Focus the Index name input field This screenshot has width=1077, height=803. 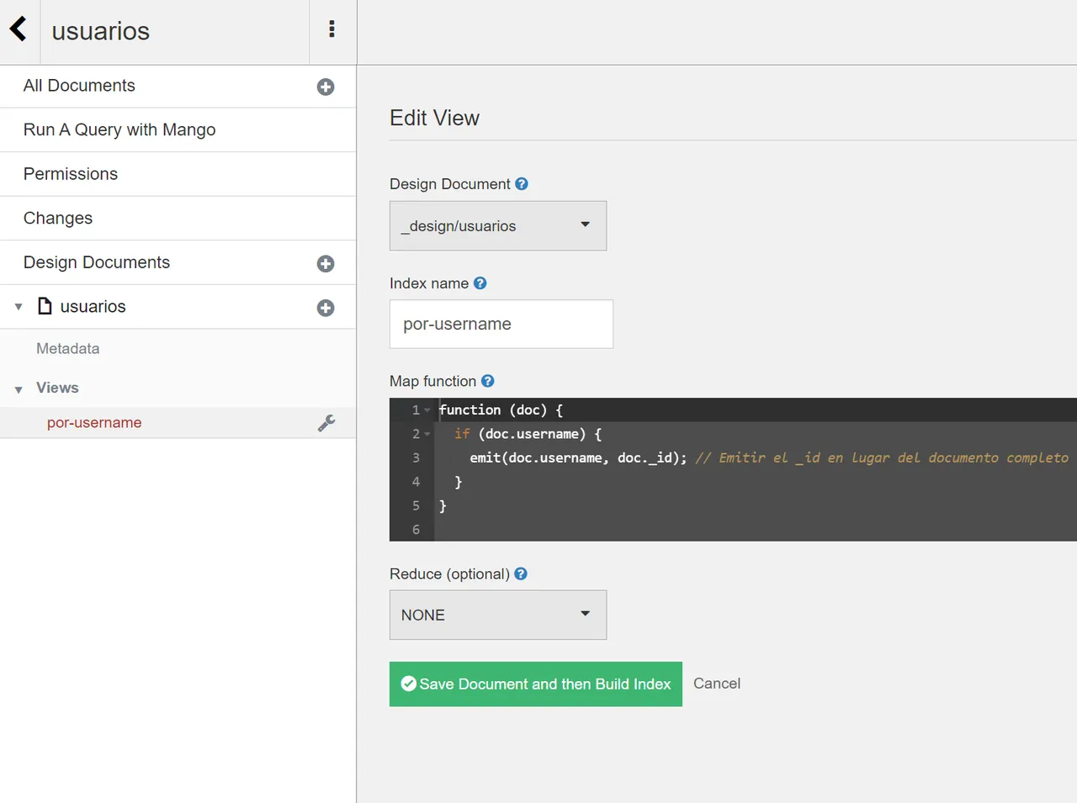[x=501, y=324]
